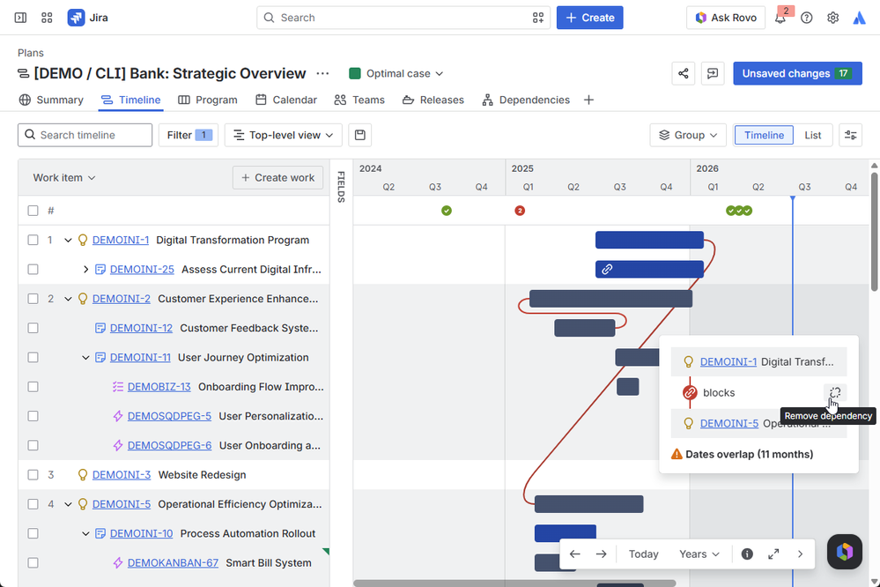Open the notifications bell
Viewport: 880px width, 587px height.
click(780, 18)
